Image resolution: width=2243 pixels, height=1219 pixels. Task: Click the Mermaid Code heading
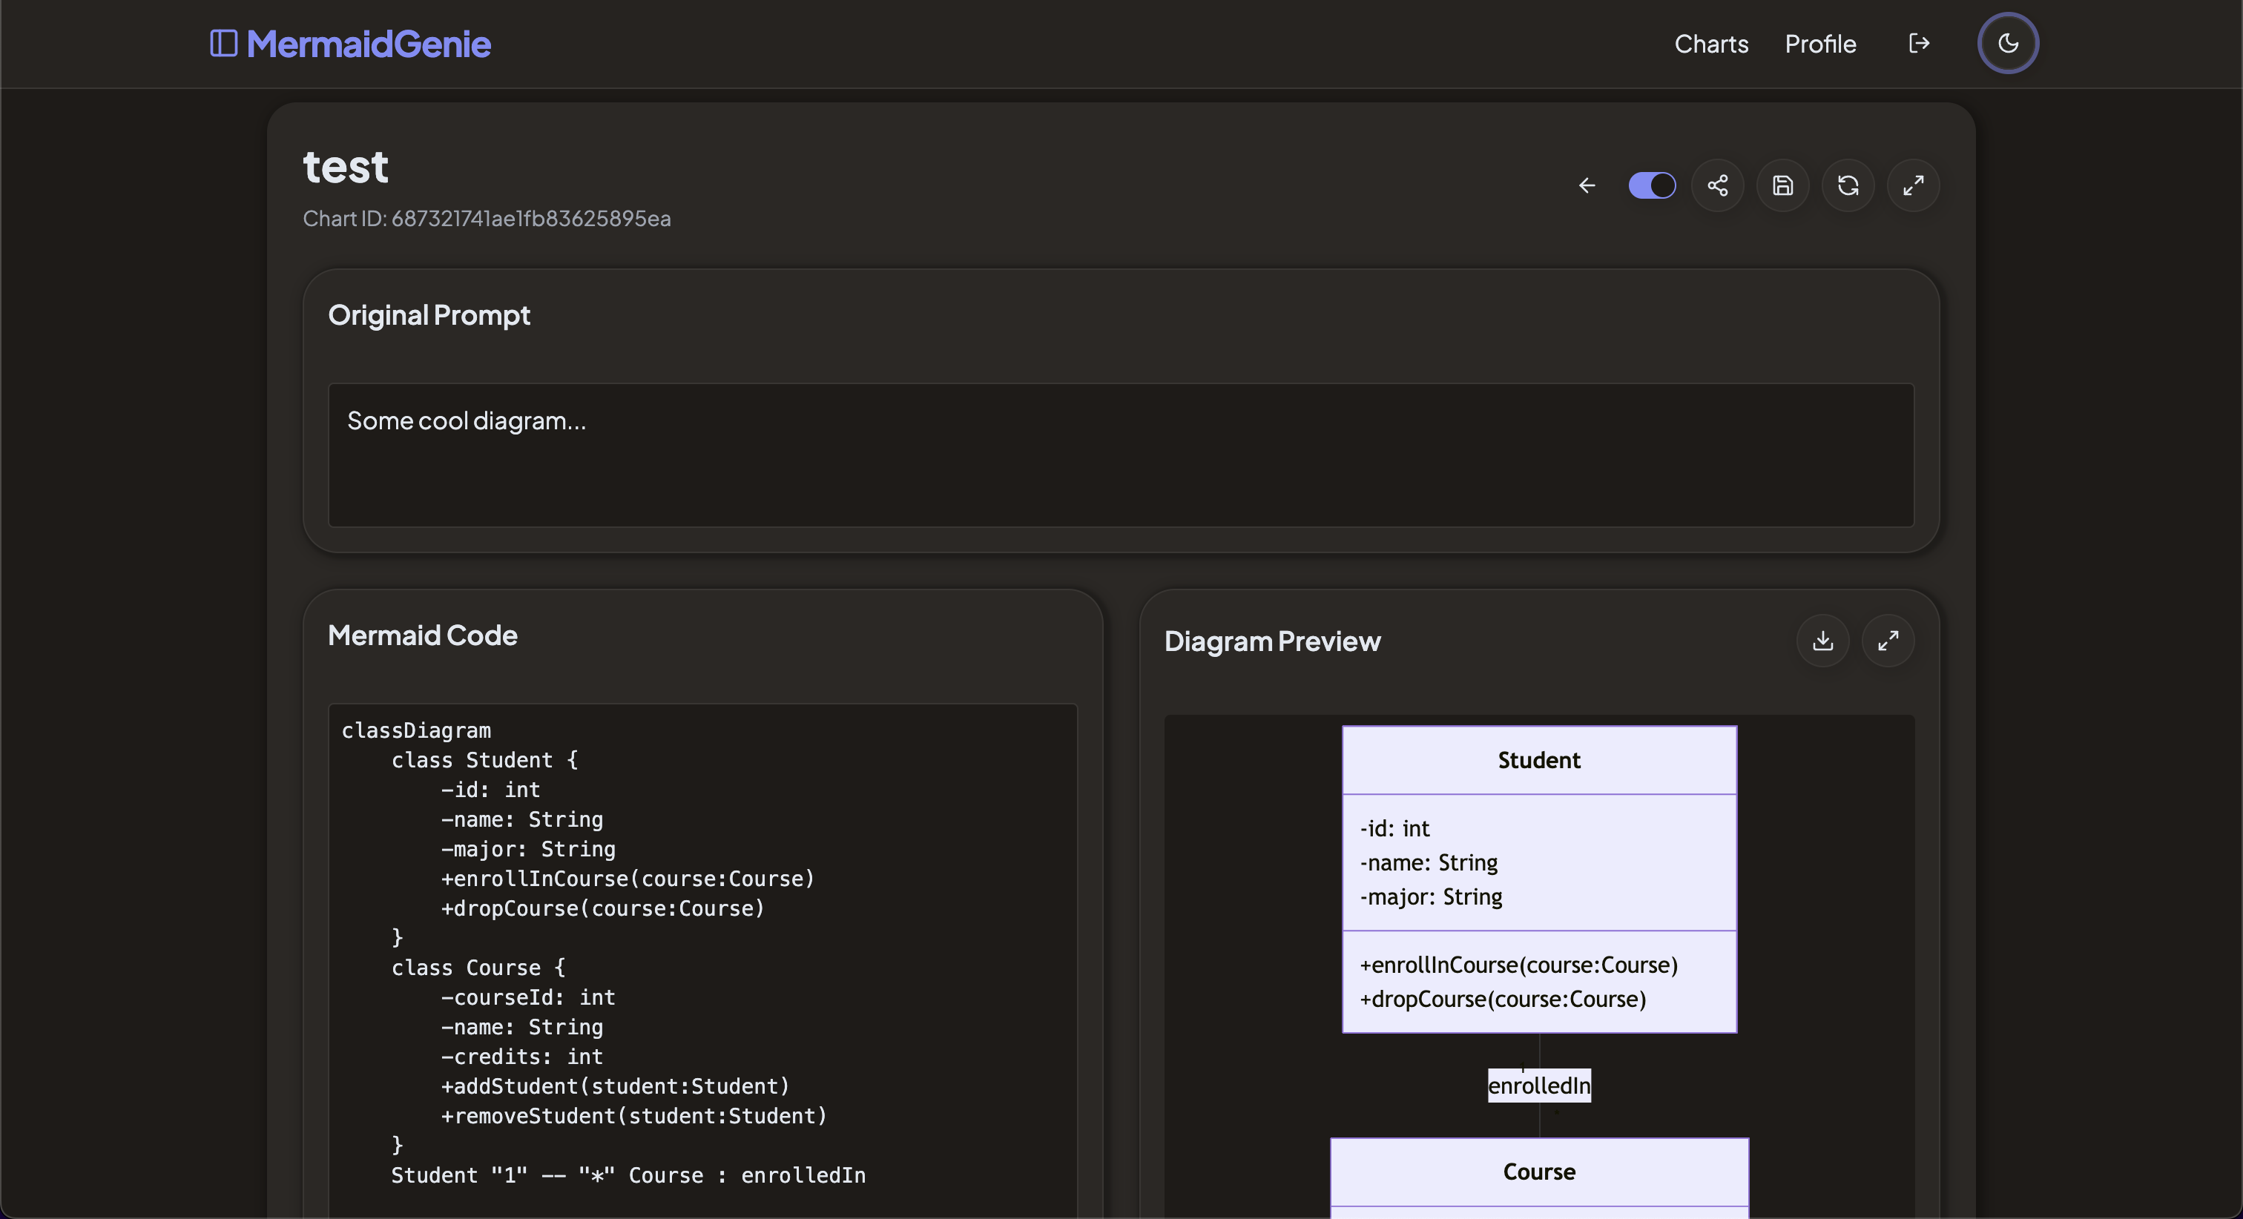422,635
